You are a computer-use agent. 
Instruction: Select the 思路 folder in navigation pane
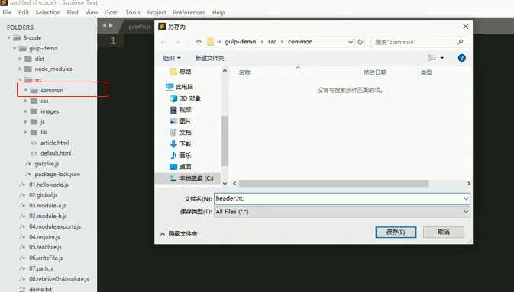click(x=181, y=71)
